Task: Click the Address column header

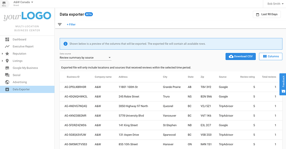Action: (123, 77)
